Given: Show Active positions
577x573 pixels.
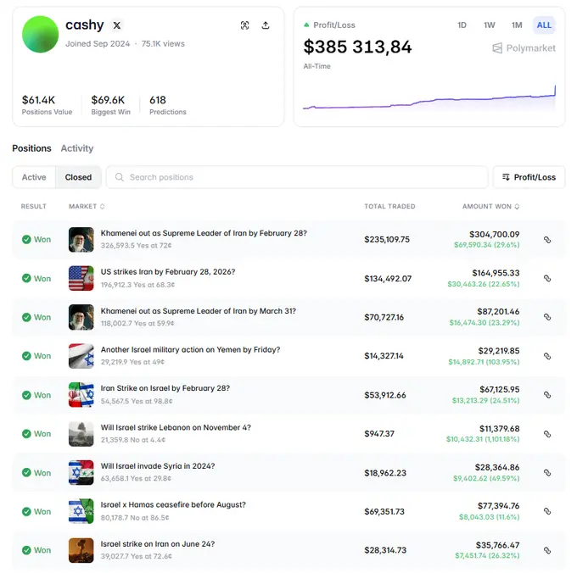Looking at the screenshot, I should 34,177.
